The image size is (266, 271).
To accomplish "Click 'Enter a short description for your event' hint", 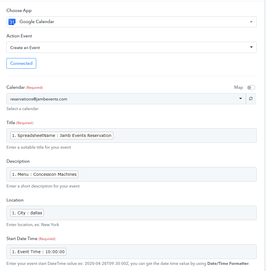I will point(43,186).
